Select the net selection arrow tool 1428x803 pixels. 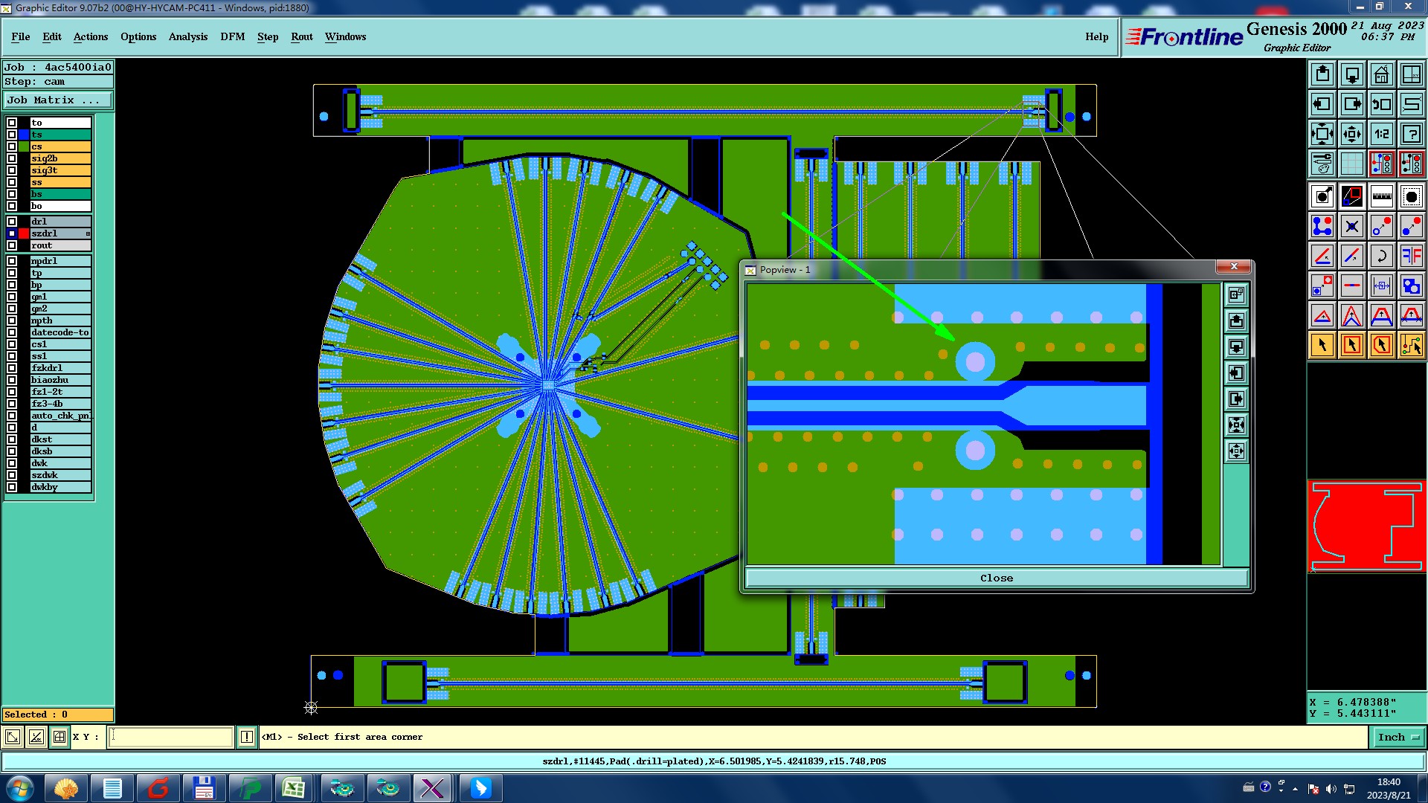(x=1411, y=345)
